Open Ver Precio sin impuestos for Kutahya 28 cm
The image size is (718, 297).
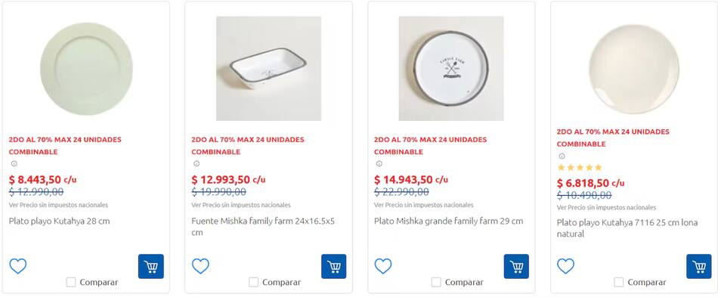pyautogui.click(x=59, y=205)
